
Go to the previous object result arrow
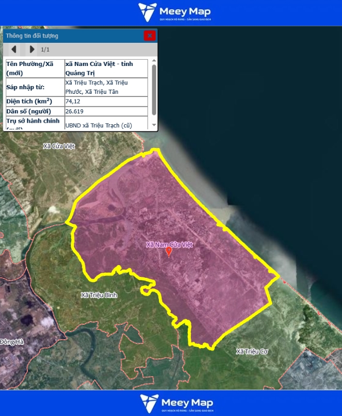click(14, 49)
